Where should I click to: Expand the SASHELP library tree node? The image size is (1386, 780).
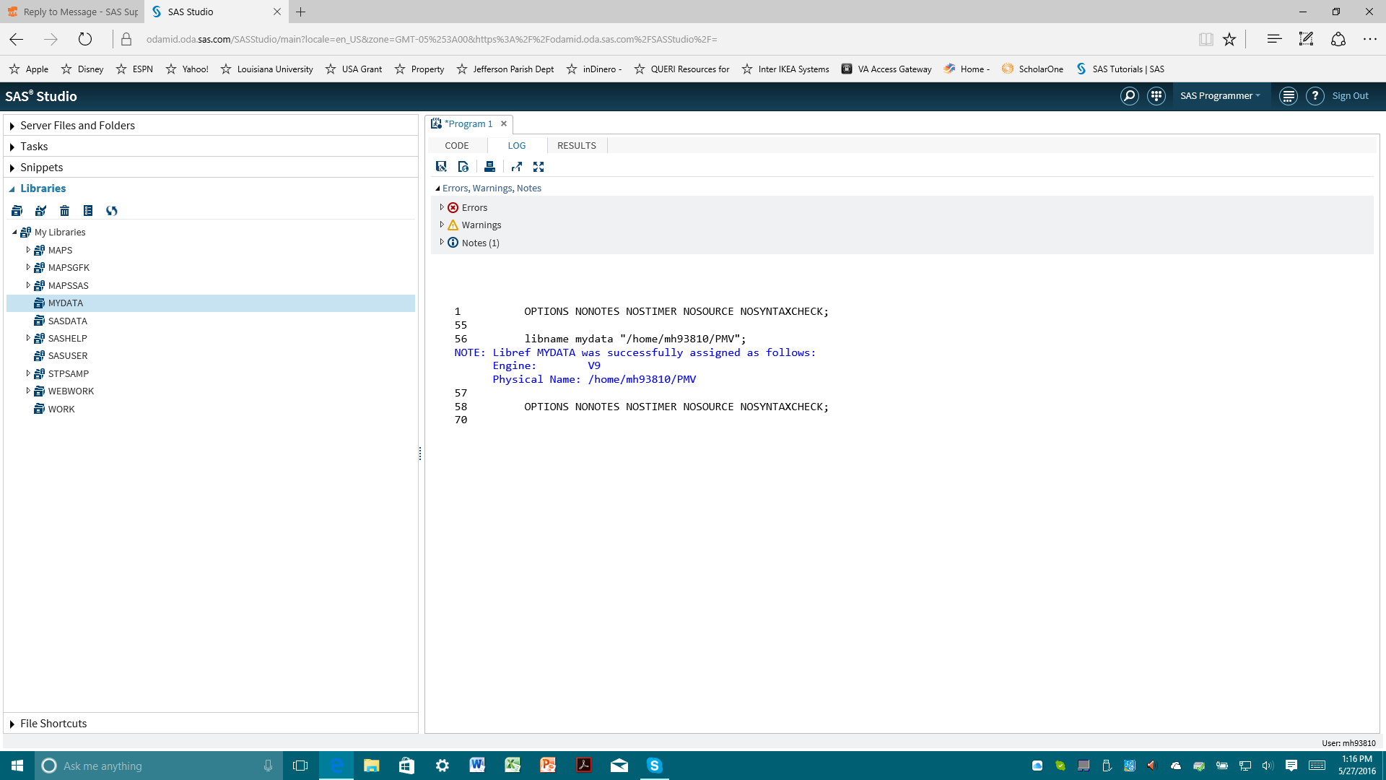(28, 338)
